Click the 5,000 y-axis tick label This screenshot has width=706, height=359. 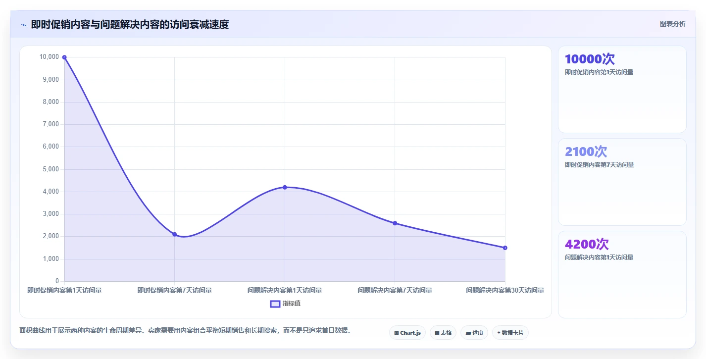tap(50, 169)
